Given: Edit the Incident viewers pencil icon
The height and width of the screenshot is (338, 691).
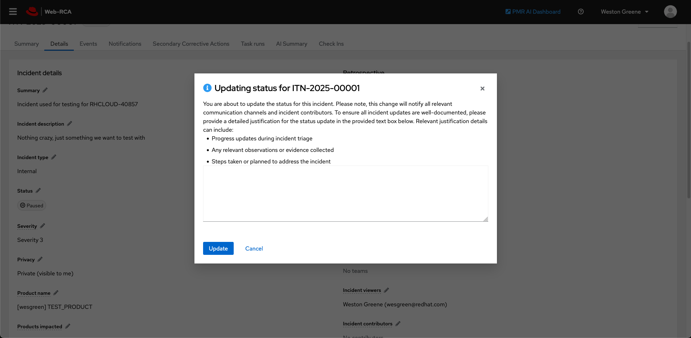Looking at the screenshot, I should [x=386, y=290].
